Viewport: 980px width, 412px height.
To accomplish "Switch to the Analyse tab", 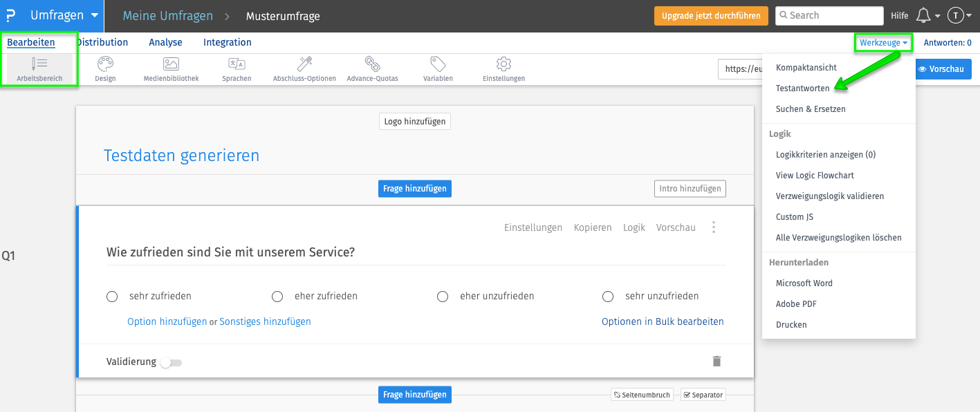I will (165, 42).
